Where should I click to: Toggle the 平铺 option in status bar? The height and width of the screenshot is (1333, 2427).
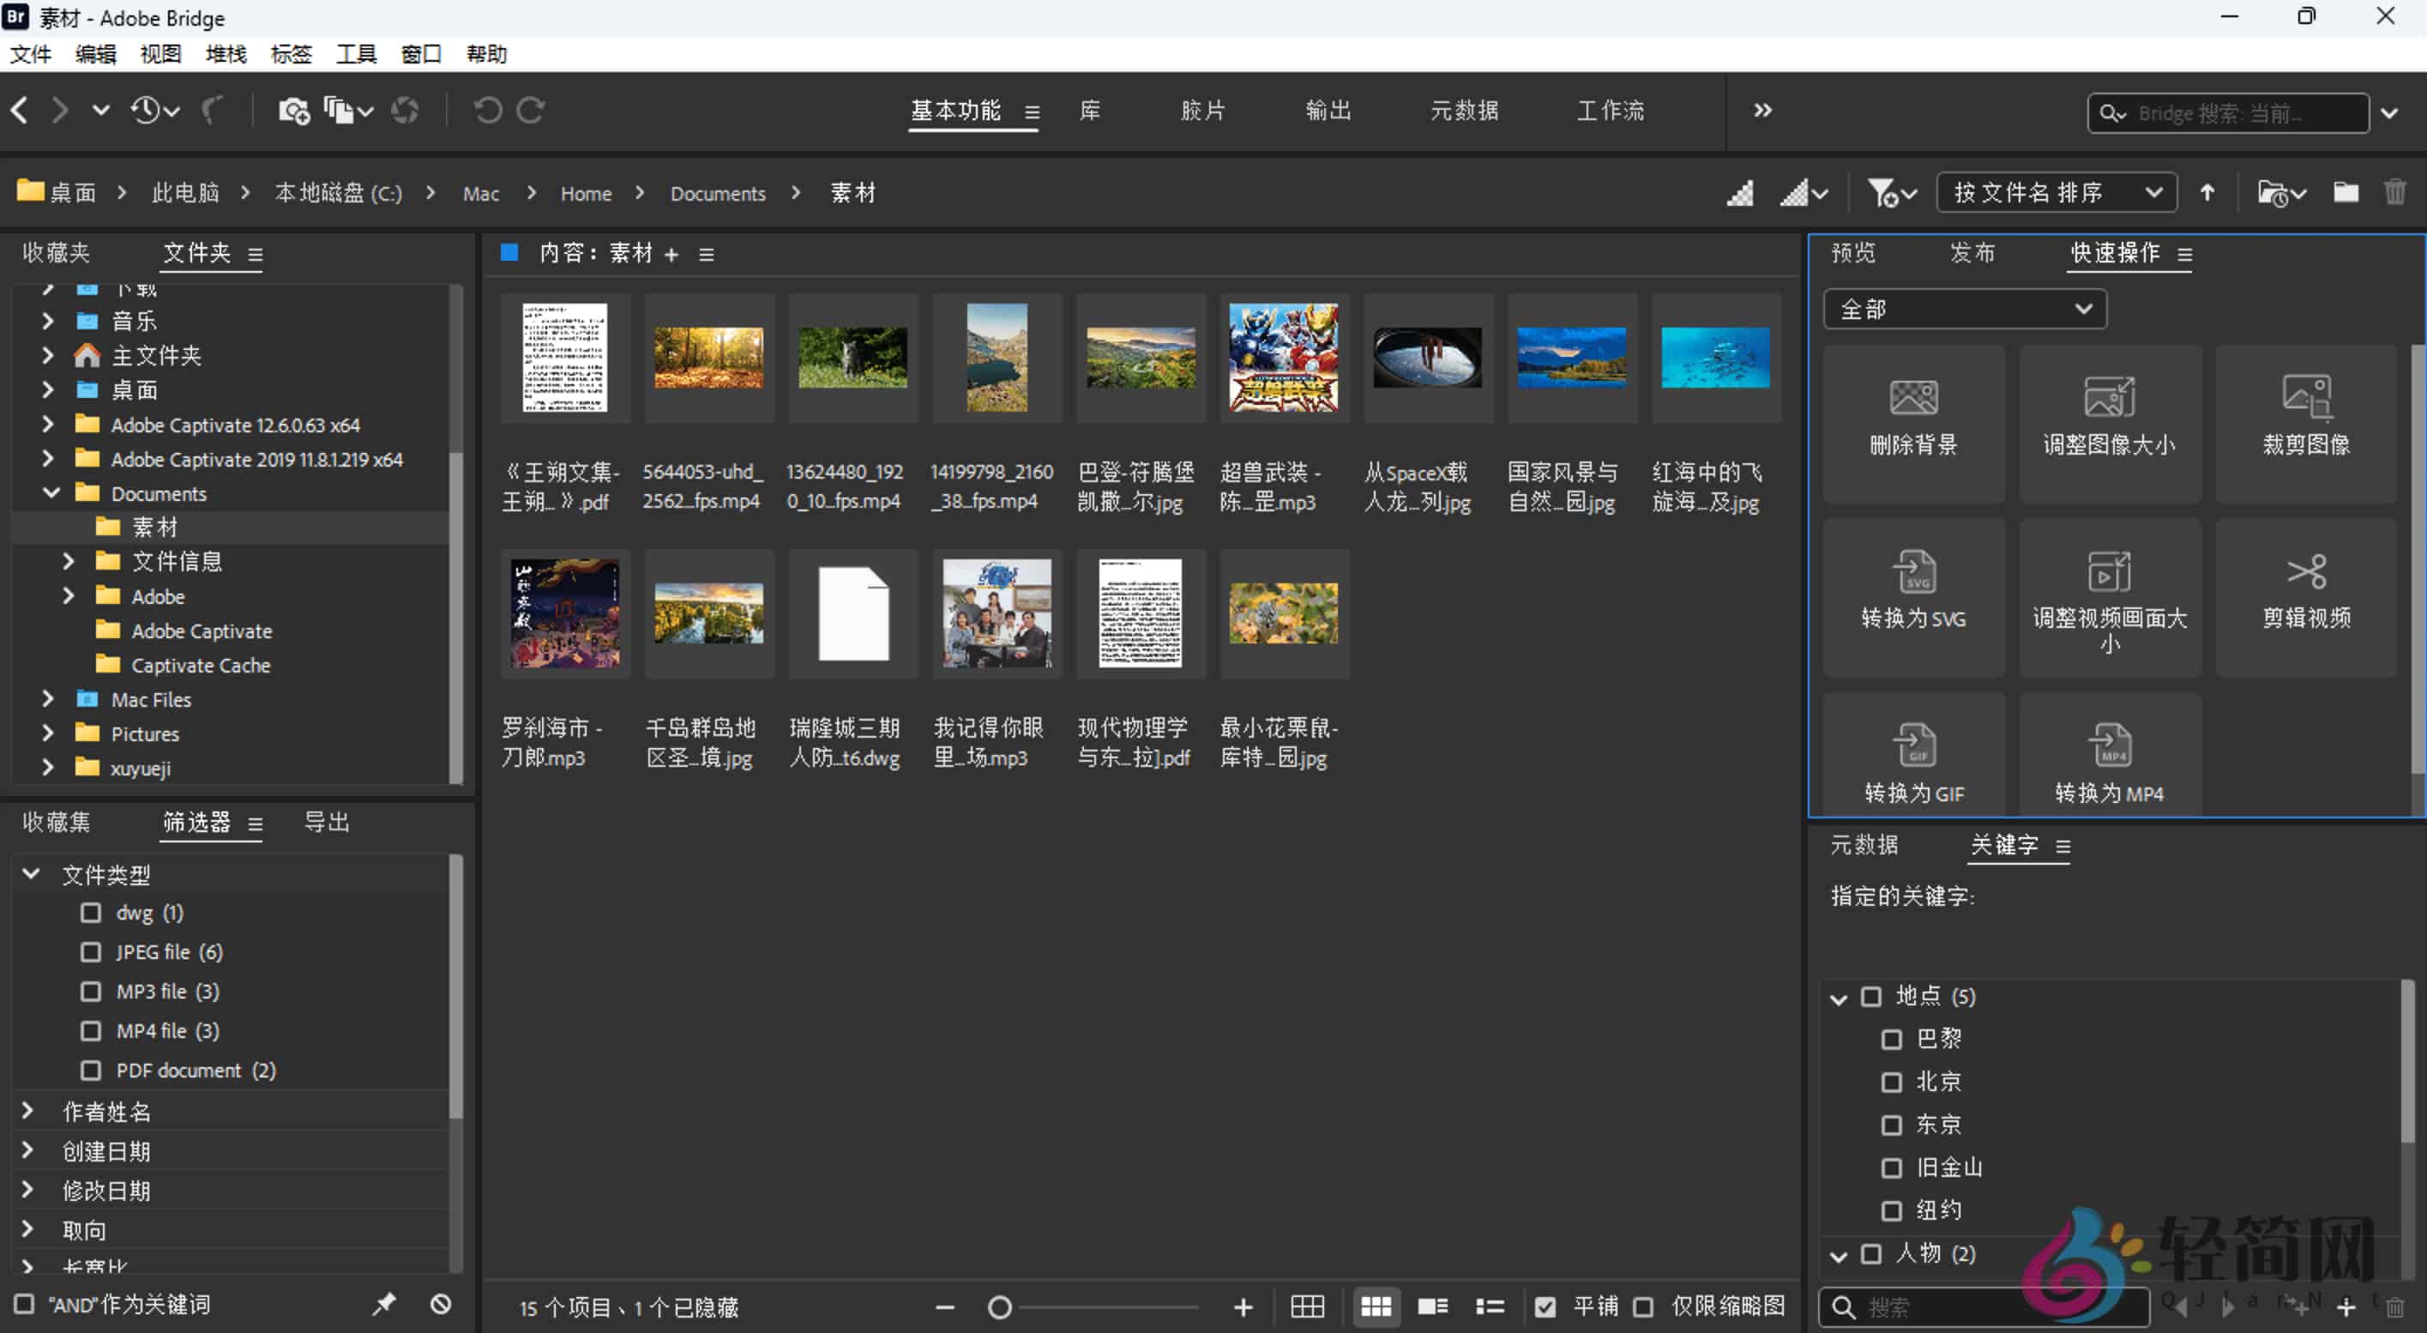tap(1545, 1306)
